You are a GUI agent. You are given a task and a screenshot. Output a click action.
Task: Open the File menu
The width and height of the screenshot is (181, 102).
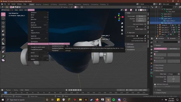[x=5, y=4]
